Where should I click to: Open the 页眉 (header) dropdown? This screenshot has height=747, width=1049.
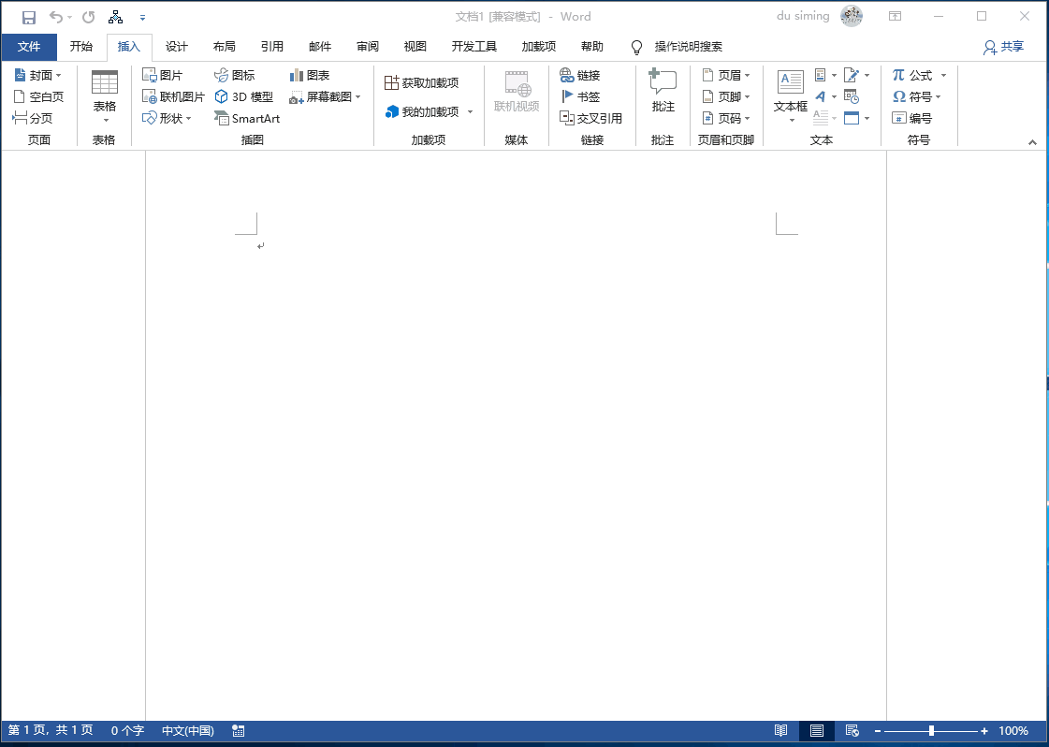(727, 76)
